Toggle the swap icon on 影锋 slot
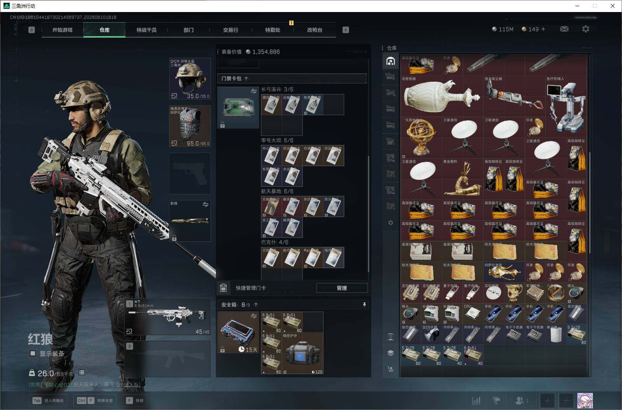This screenshot has height=410, width=622. click(205, 205)
